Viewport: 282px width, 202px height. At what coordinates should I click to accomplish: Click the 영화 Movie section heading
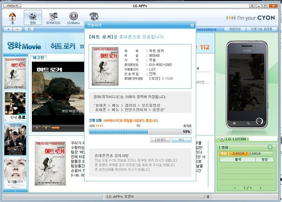point(24,45)
